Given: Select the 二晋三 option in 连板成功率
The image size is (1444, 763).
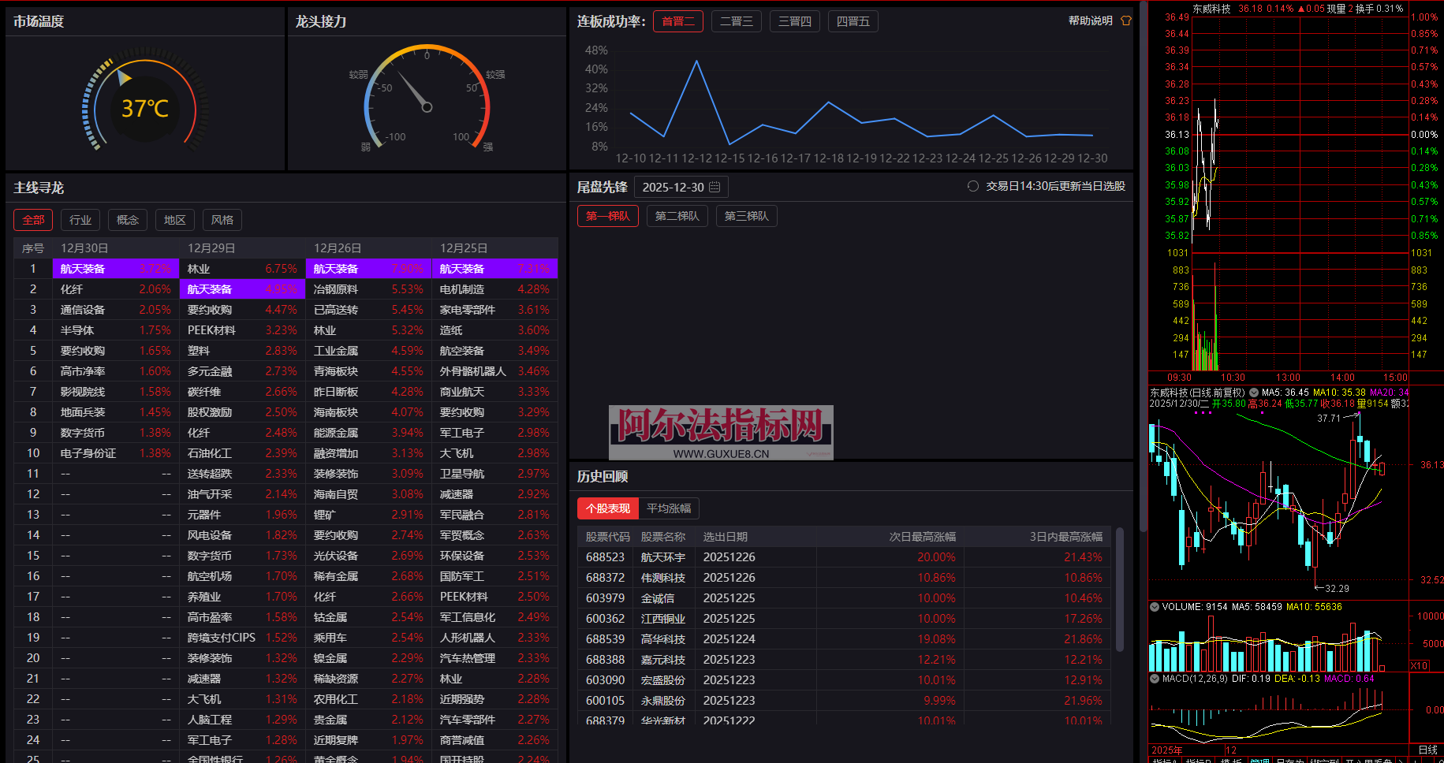Looking at the screenshot, I should coord(735,21).
